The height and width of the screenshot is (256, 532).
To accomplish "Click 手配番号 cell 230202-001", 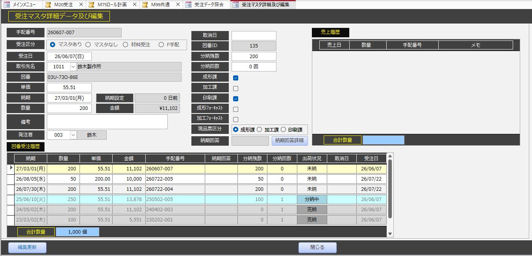I will click(x=175, y=220).
